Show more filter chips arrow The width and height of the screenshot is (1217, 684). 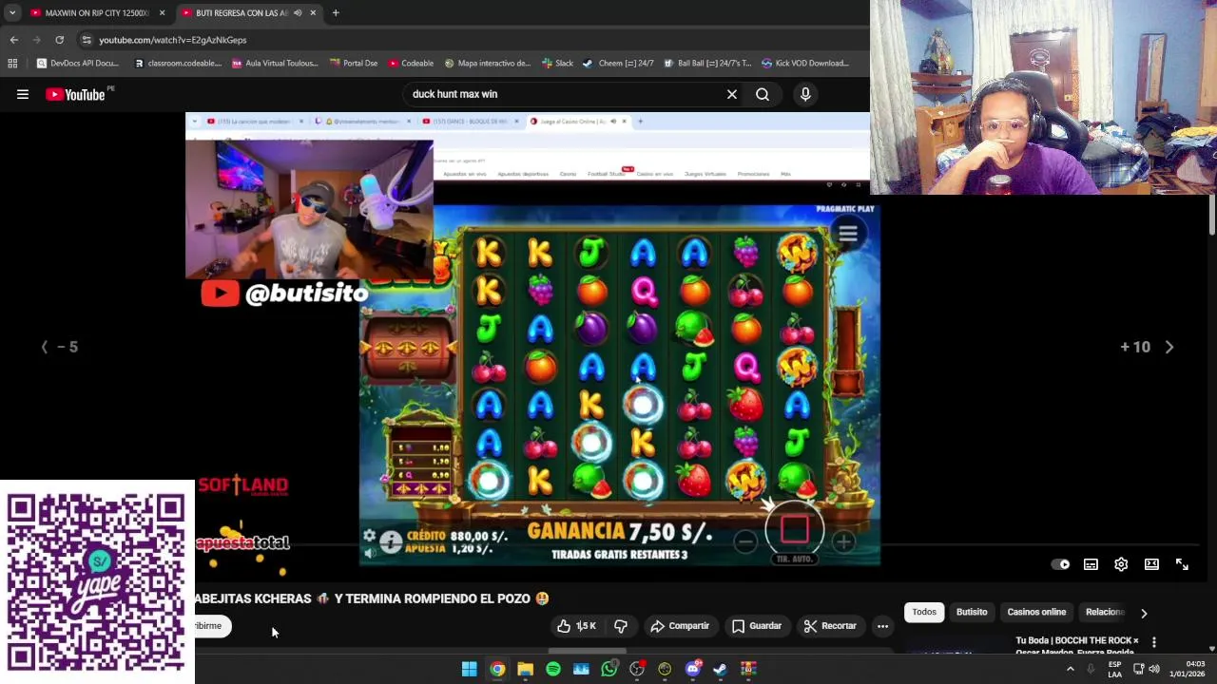coord(1144,614)
